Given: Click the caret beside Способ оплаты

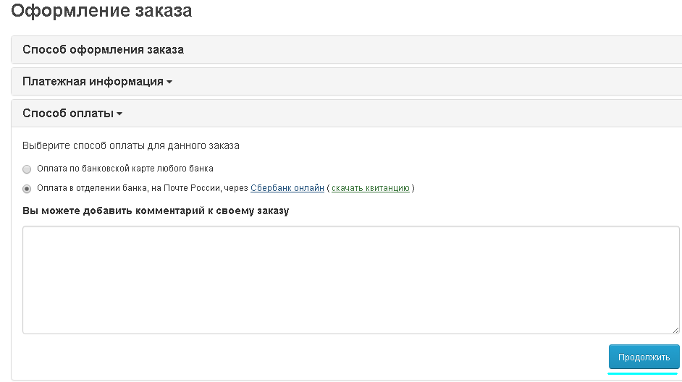Looking at the screenshot, I should [119, 114].
